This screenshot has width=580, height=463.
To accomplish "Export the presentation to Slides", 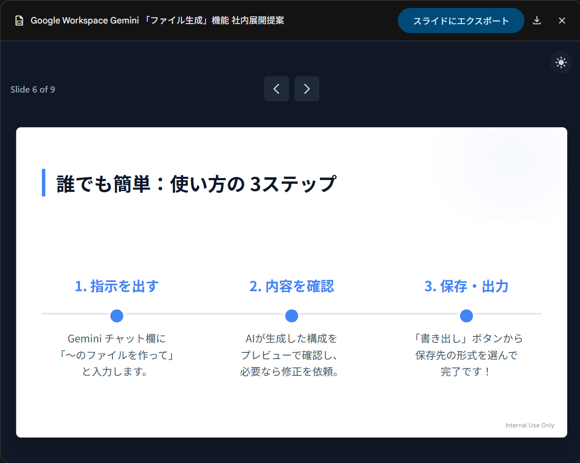I will coord(461,21).
